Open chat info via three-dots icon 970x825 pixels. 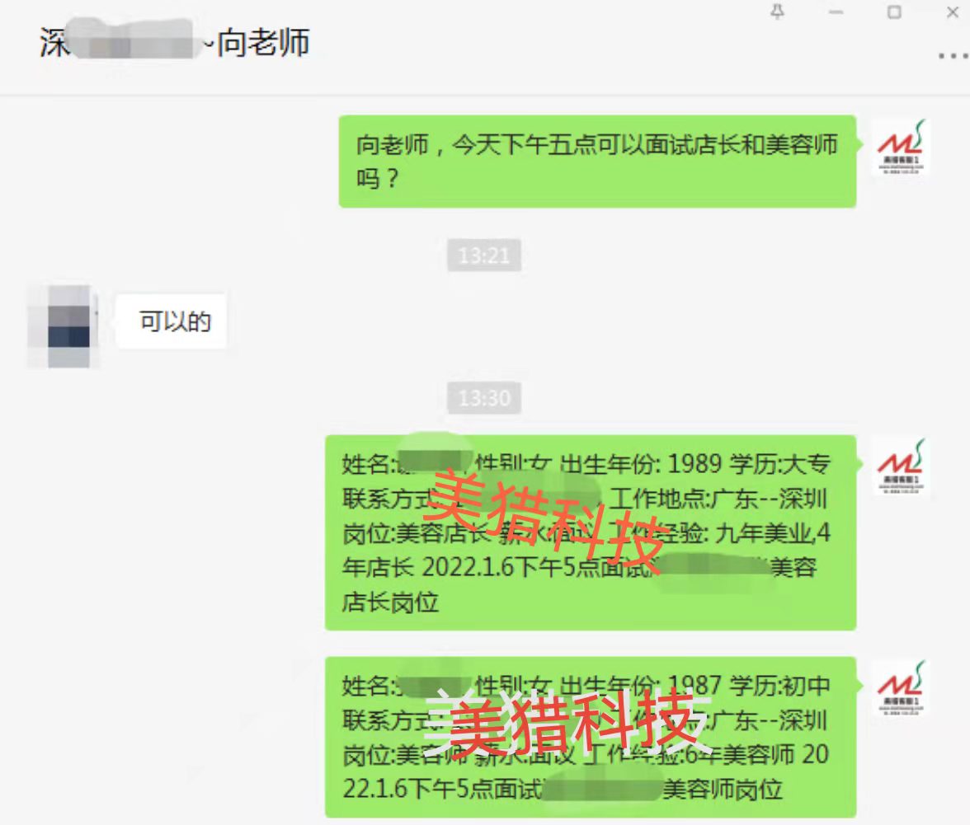tap(954, 55)
